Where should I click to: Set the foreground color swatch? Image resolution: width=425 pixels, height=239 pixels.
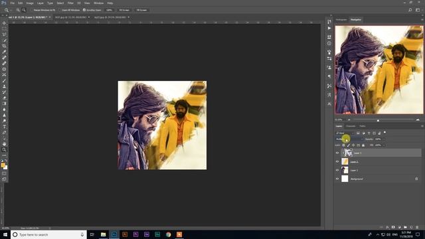tap(3, 165)
